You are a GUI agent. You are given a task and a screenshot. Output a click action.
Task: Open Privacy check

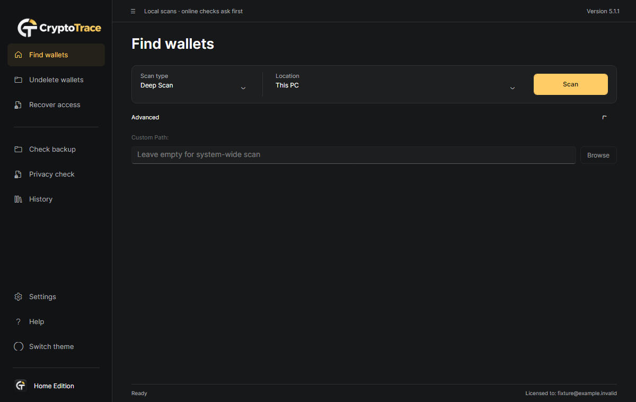[x=56, y=174]
